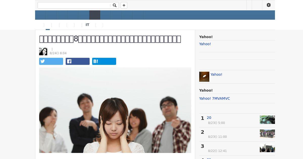Click the main article photo
The image size is (303, 159).
click(x=115, y=110)
